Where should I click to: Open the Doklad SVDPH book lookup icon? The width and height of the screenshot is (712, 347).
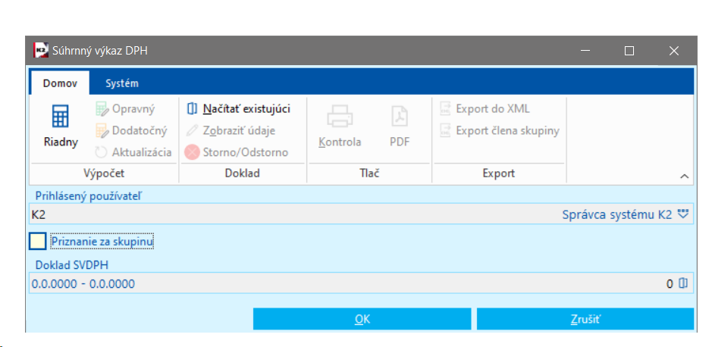(x=683, y=283)
